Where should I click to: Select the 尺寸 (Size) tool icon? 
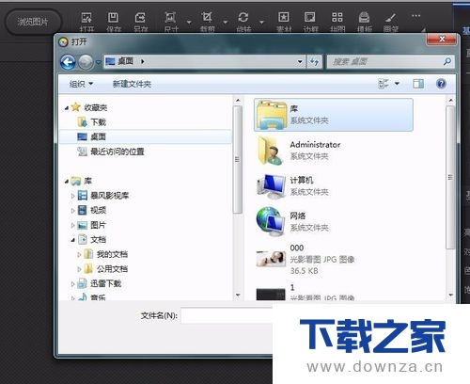click(x=170, y=17)
